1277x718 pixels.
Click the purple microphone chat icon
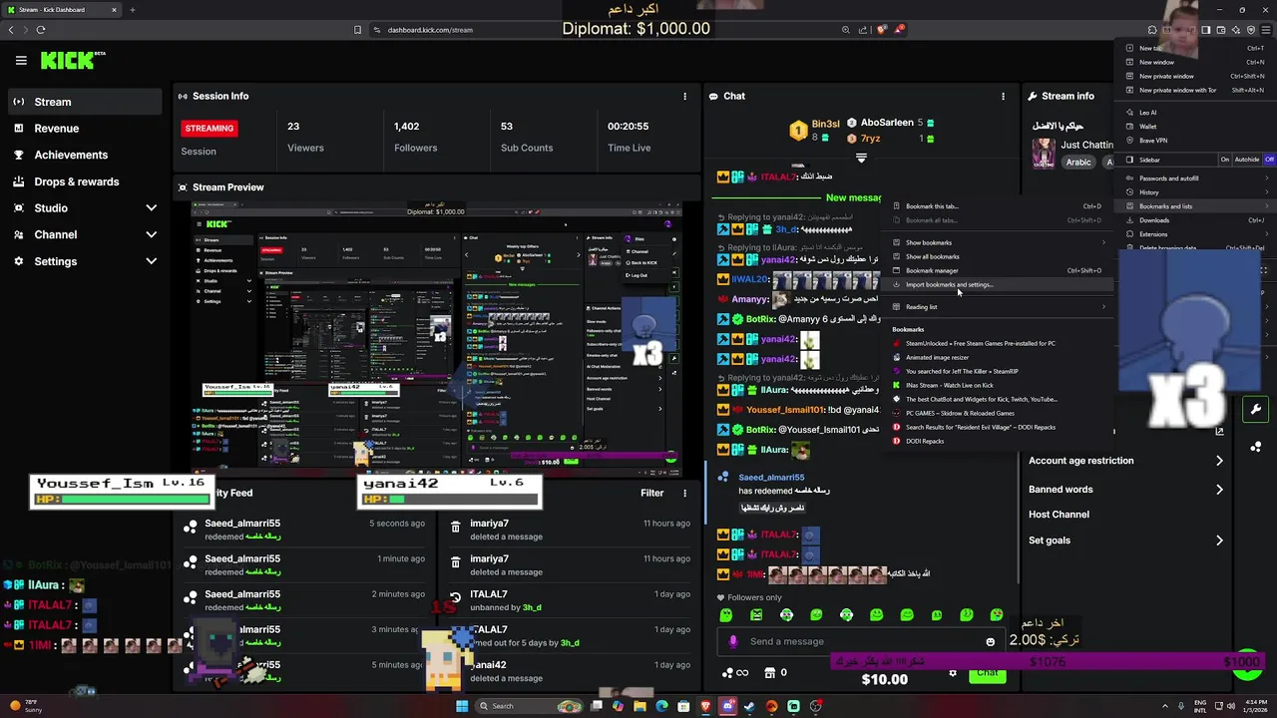pyautogui.click(x=733, y=641)
